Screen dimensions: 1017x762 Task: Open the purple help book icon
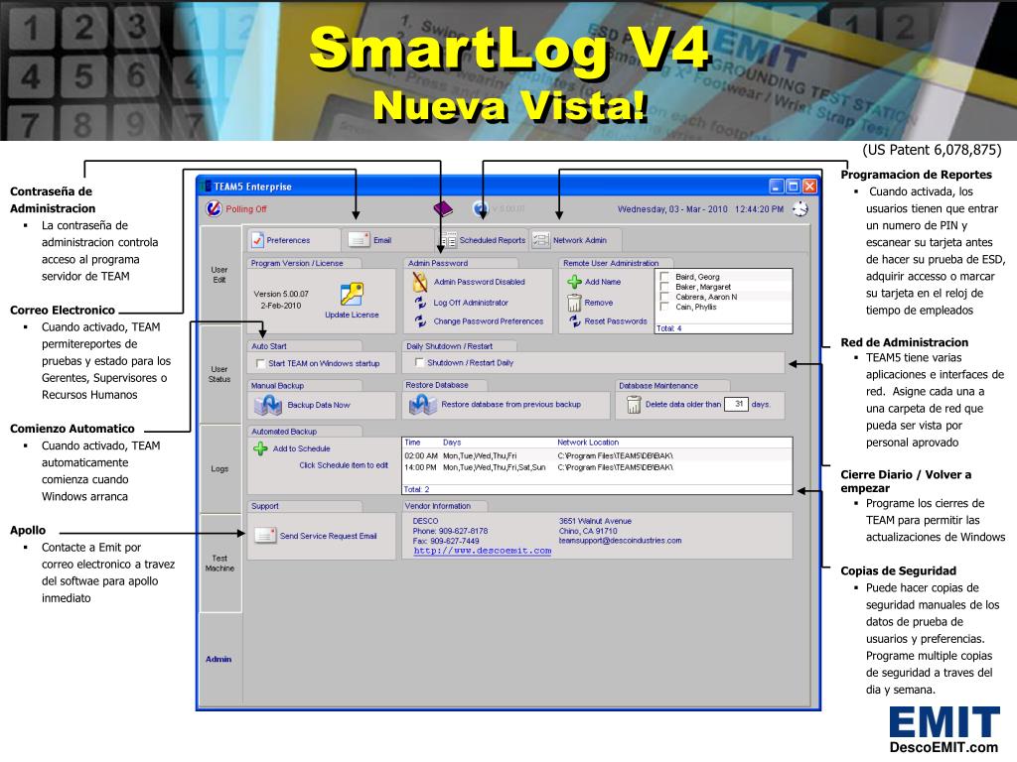click(x=442, y=208)
